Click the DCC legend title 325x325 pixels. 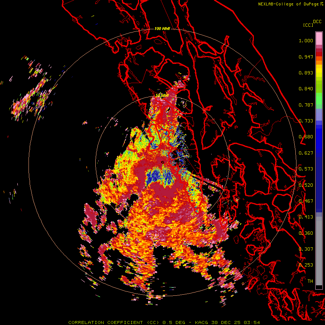[x=317, y=22]
